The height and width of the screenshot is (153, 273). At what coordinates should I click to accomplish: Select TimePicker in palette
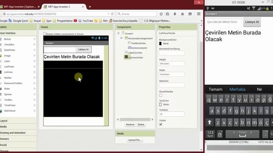tap(10, 105)
